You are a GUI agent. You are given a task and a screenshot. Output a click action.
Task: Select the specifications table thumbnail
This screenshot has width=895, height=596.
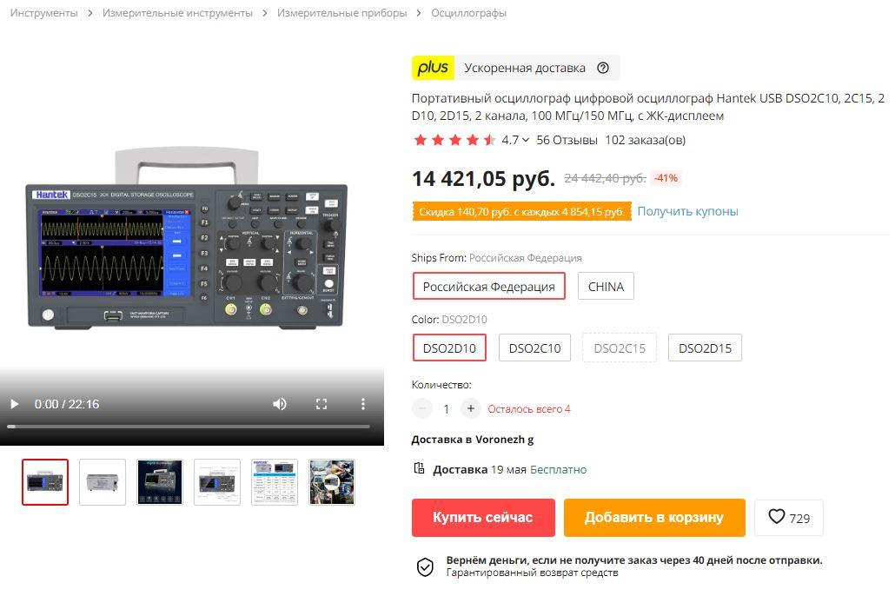pos(275,482)
